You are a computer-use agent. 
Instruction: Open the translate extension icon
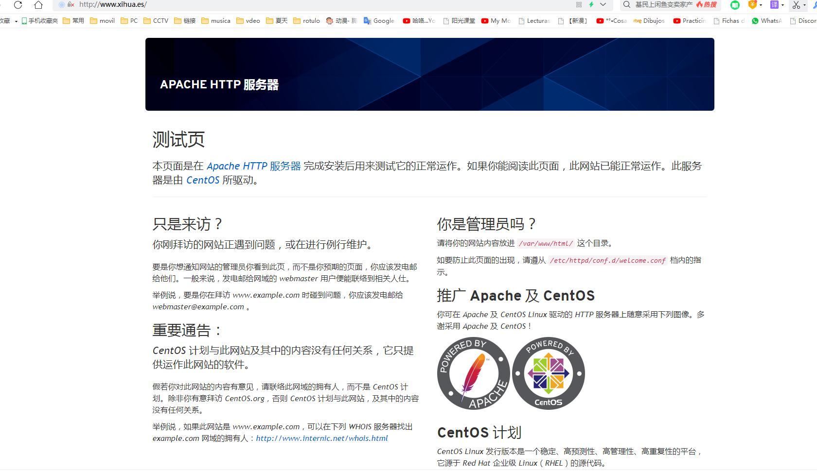[x=774, y=5]
